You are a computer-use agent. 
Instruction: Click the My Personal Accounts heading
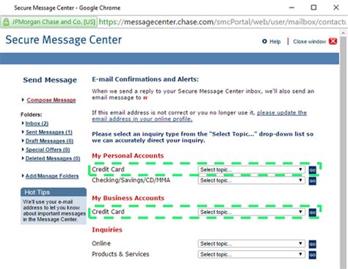click(128, 155)
